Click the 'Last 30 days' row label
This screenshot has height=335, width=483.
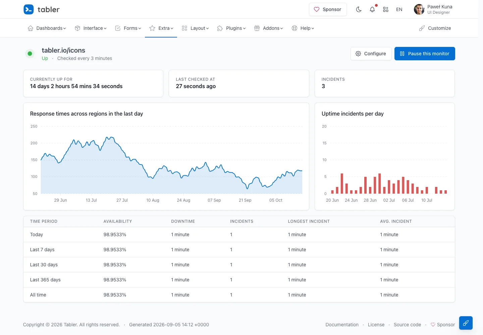point(44,265)
